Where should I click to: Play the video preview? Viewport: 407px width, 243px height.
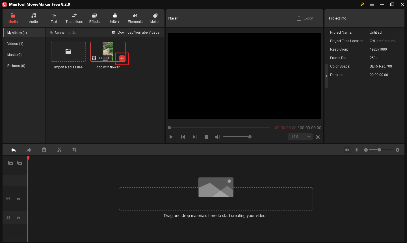tap(171, 137)
